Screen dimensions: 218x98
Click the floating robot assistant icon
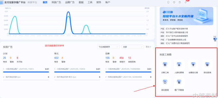[215, 39]
